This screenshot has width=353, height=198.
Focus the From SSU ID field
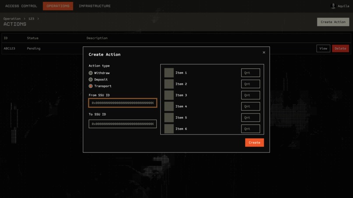click(x=123, y=103)
